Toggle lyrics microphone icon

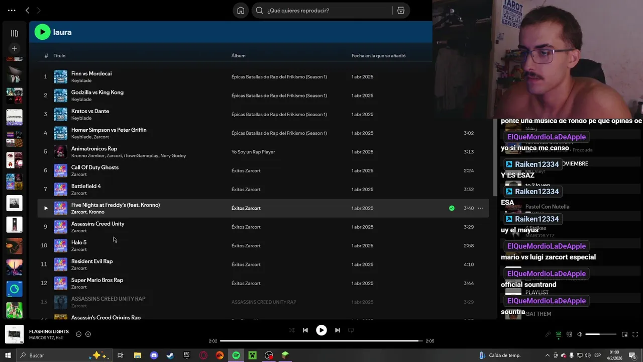click(x=548, y=334)
